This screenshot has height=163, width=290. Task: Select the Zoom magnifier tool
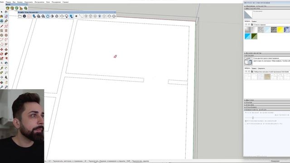[x=2, y=87]
